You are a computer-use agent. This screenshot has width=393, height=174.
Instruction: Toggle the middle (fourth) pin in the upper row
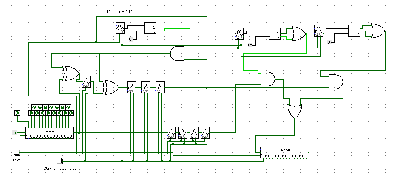pos(51,107)
